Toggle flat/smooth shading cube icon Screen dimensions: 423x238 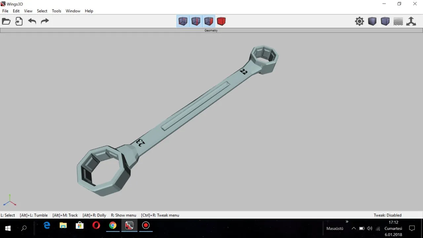point(372,21)
